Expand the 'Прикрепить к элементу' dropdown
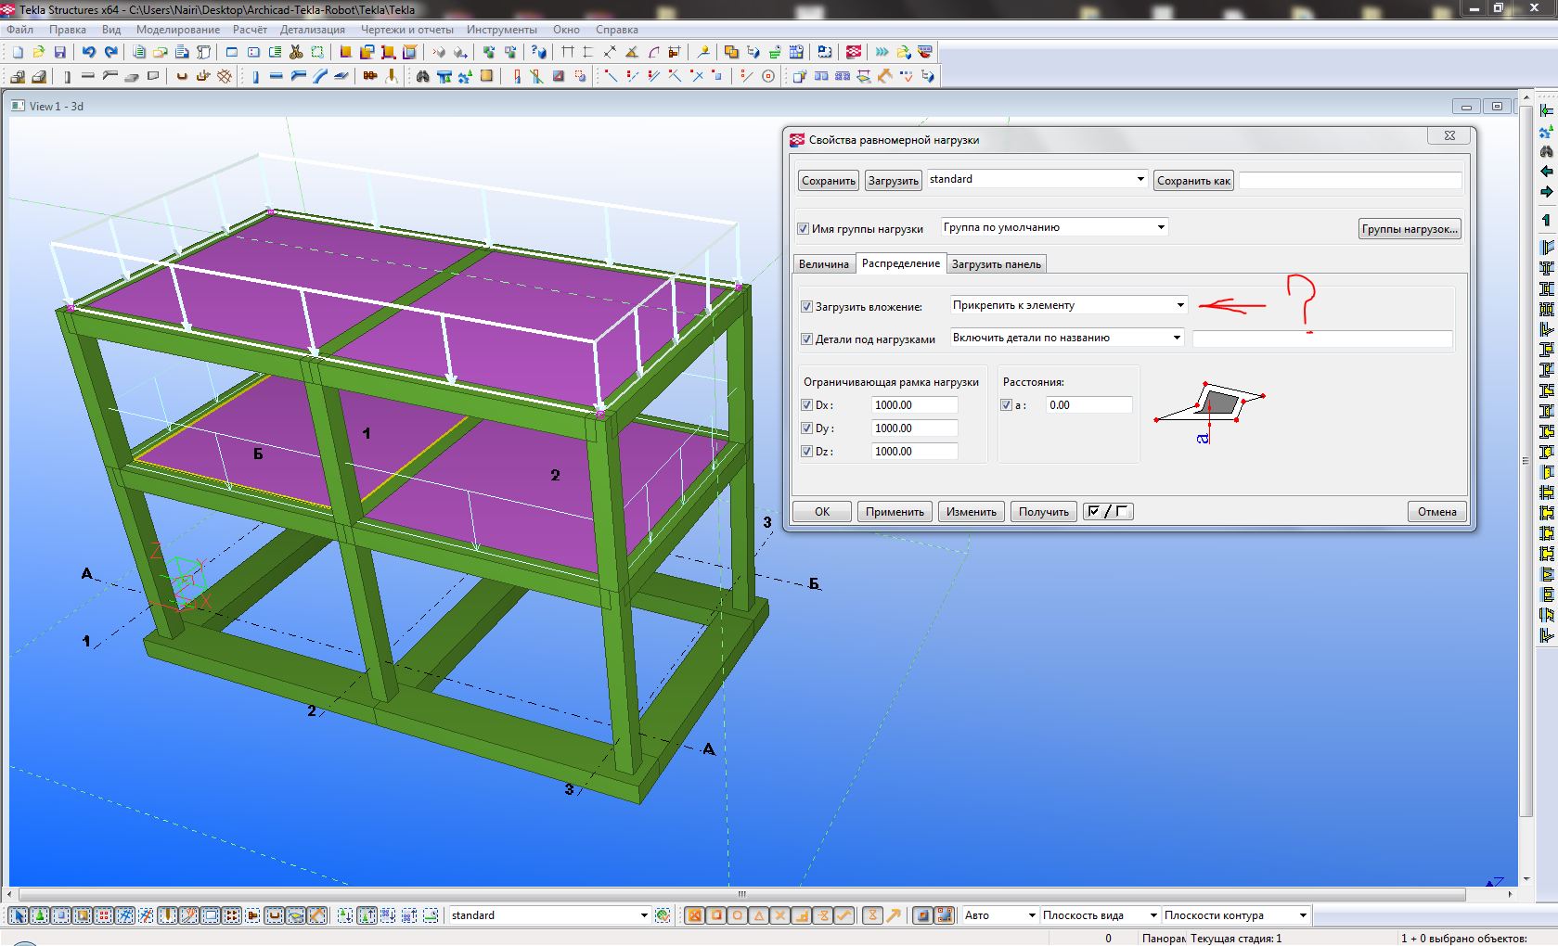This screenshot has width=1558, height=946. 1179,305
